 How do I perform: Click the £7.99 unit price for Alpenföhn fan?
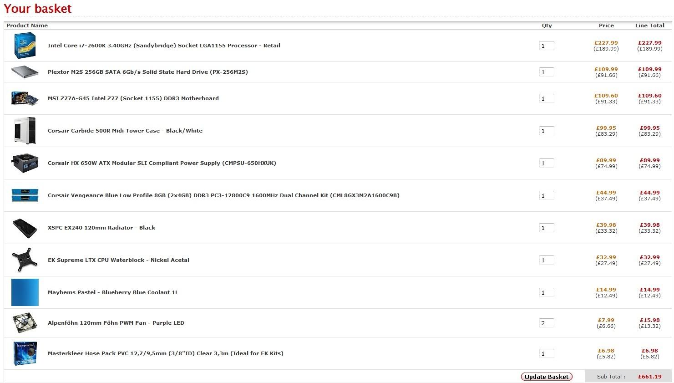606,320
